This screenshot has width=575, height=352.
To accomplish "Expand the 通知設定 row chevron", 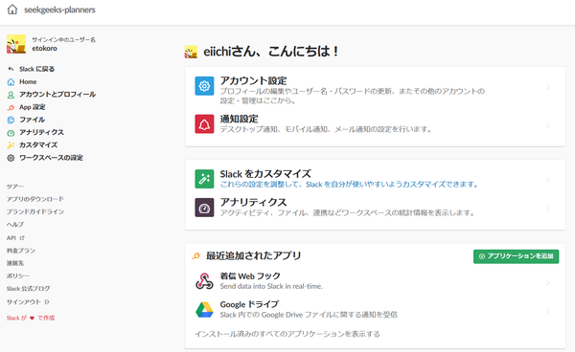I will (x=548, y=125).
